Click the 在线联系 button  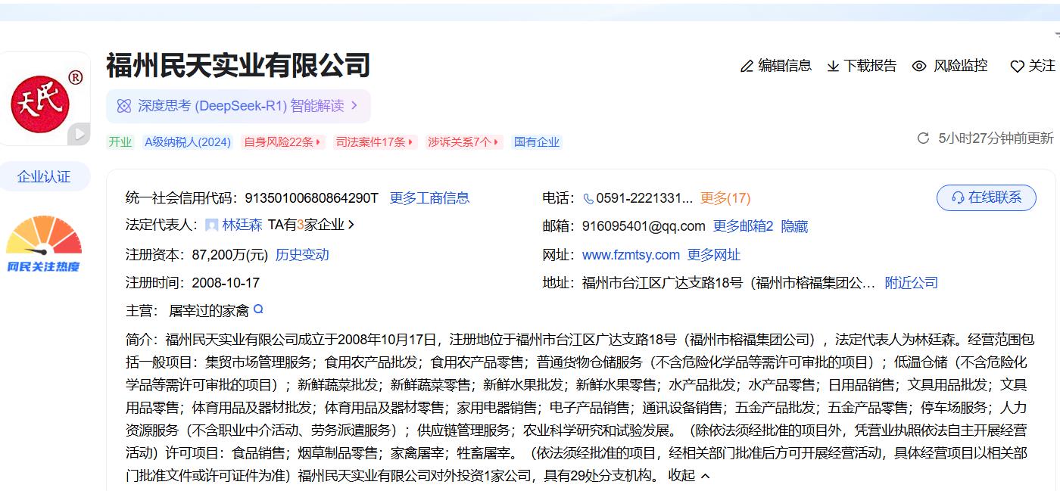pos(986,197)
